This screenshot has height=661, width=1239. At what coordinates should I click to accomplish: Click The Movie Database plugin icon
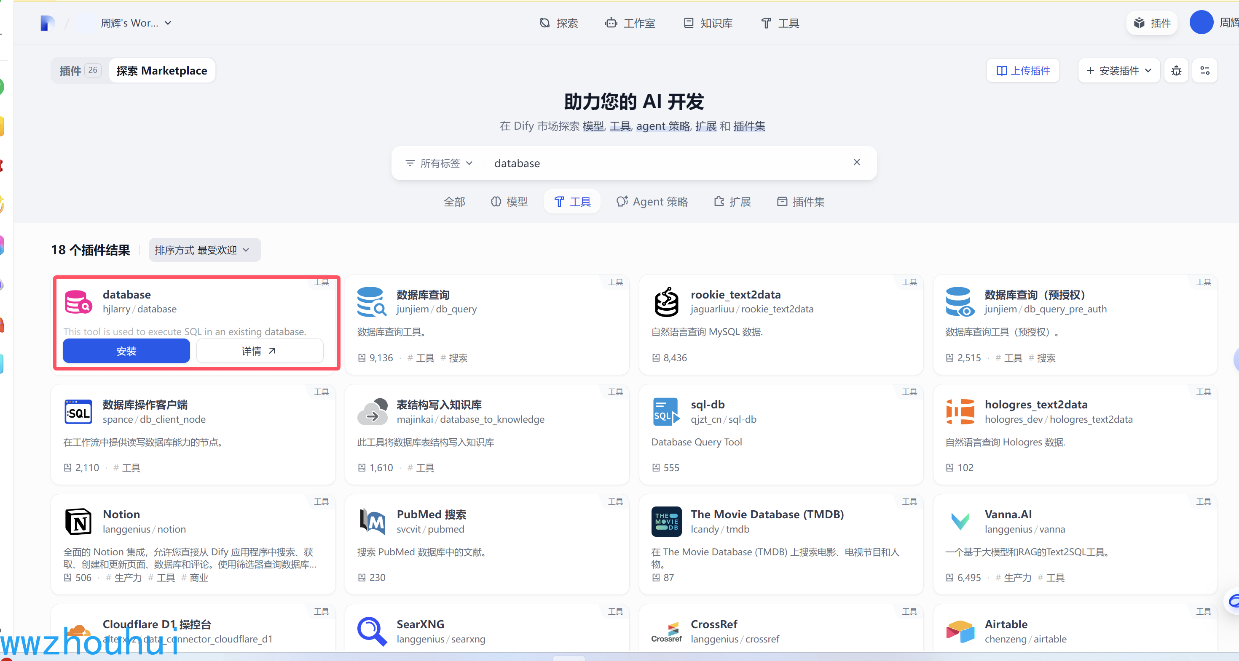666,521
